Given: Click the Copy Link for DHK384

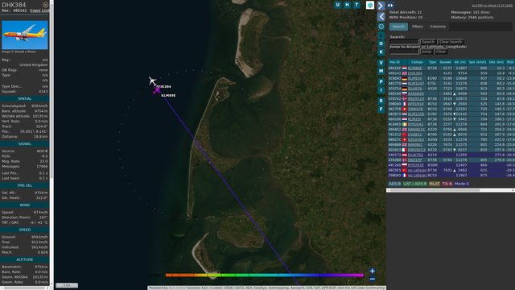Looking at the screenshot, I should [x=39, y=10].
